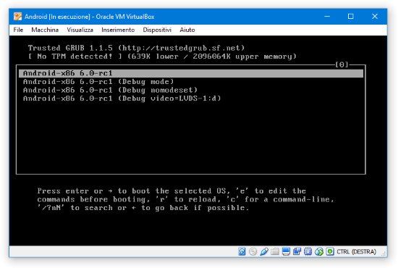
Task: Click the mouse integration status icon
Action: [319, 251]
